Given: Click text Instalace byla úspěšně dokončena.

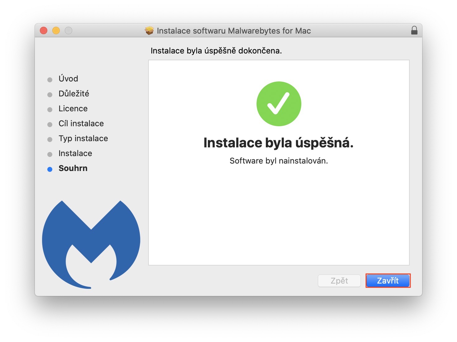Looking at the screenshot, I should 216,51.
